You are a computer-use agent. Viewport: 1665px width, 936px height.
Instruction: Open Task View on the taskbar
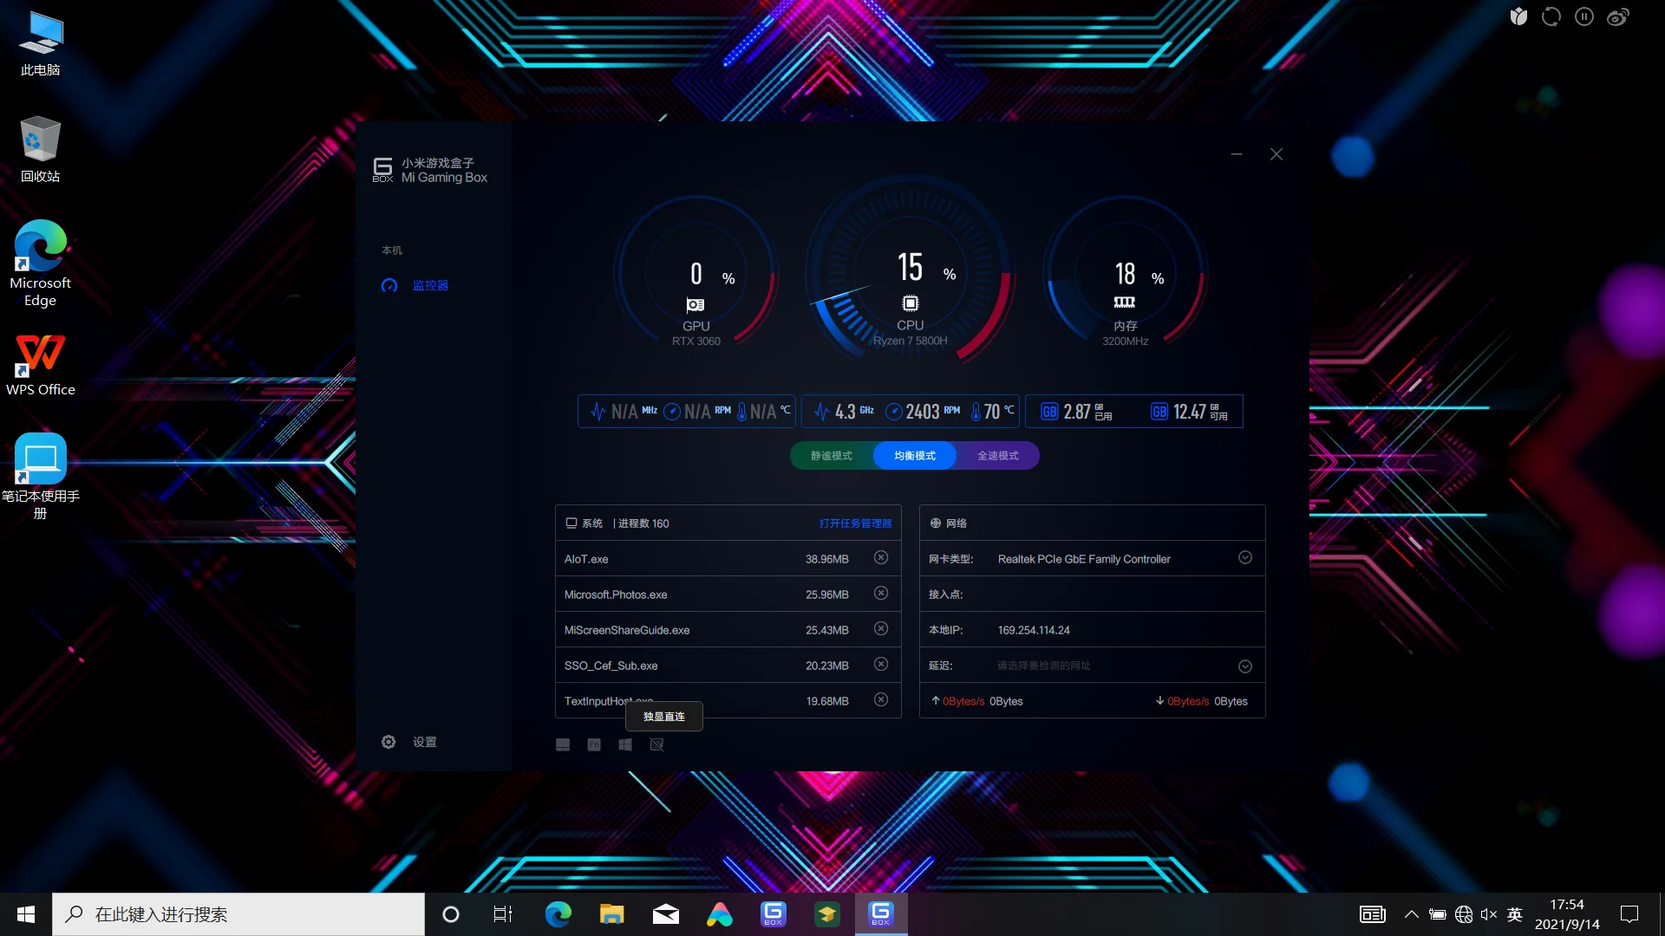[x=503, y=914]
